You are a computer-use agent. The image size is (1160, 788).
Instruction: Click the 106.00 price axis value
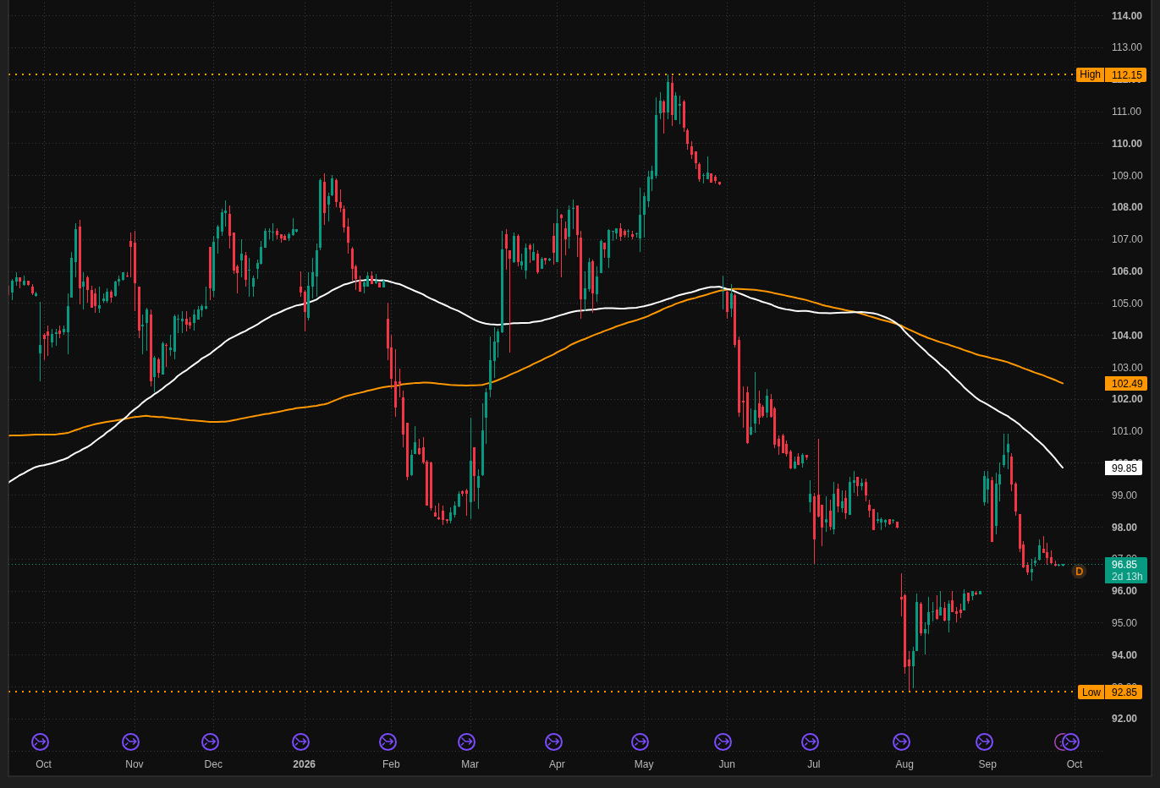coord(1126,271)
